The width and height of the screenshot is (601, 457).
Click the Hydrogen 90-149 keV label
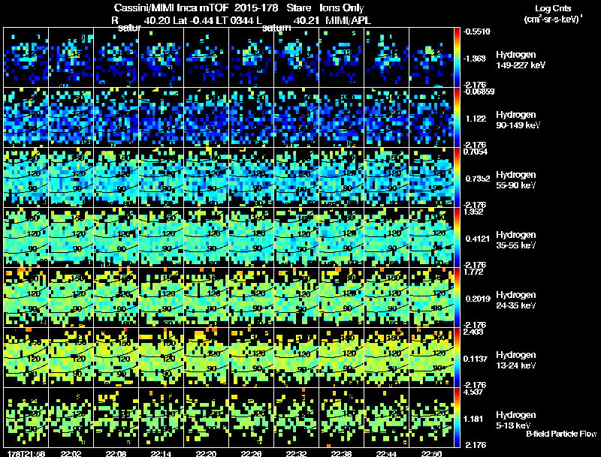point(518,120)
